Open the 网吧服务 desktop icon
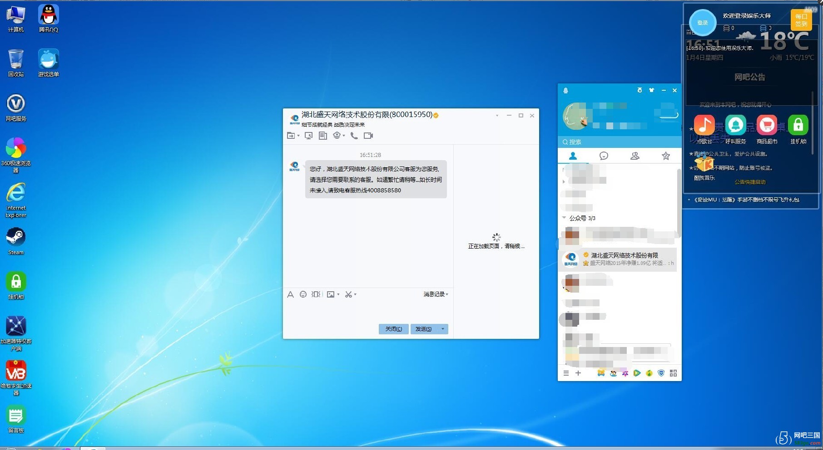 pos(16,108)
